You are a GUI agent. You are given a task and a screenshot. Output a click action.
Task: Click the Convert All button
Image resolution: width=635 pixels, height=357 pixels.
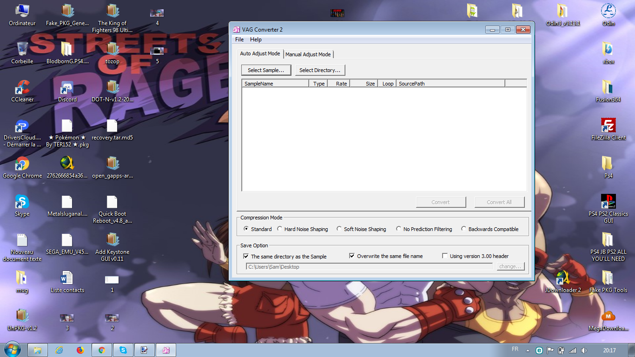click(x=499, y=202)
